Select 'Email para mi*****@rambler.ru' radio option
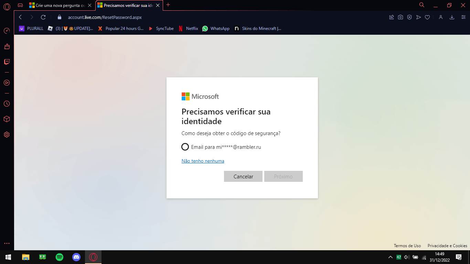470x264 pixels. pos(185,147)
